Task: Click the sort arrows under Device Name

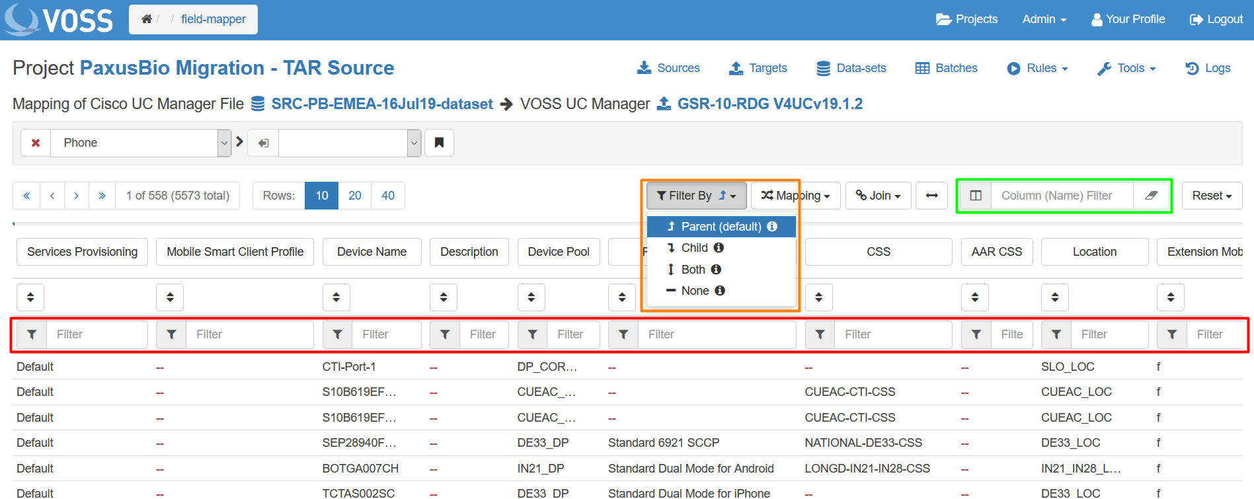Action: pos(336,297)
